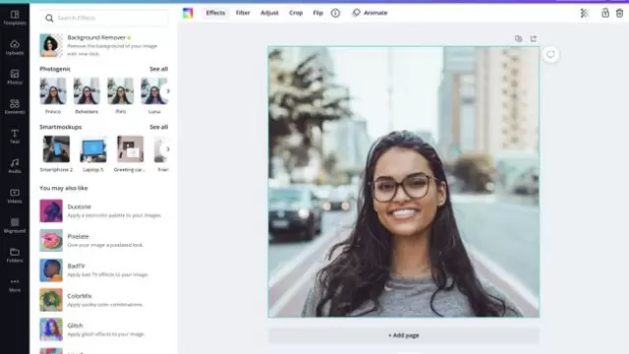Select the ColorMix effect

pyautogui.click(x=103, y=300)
